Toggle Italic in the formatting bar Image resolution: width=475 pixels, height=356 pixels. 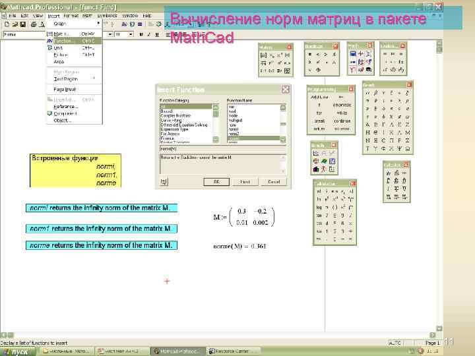click(x=148, y=34)
